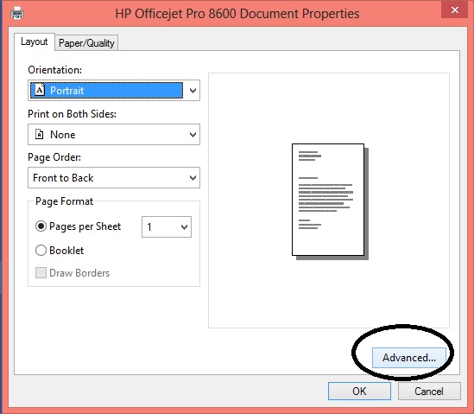The height and width of the screenshot is (414, 474).
Task: Tick the Draw Borders checkbox
Action: [x=41, y=272]
